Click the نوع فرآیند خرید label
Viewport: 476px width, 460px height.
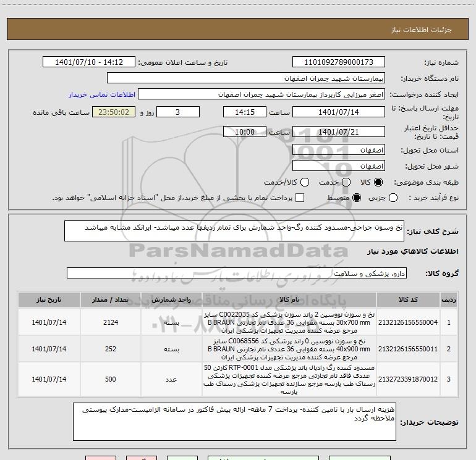[x=433, y=198]
